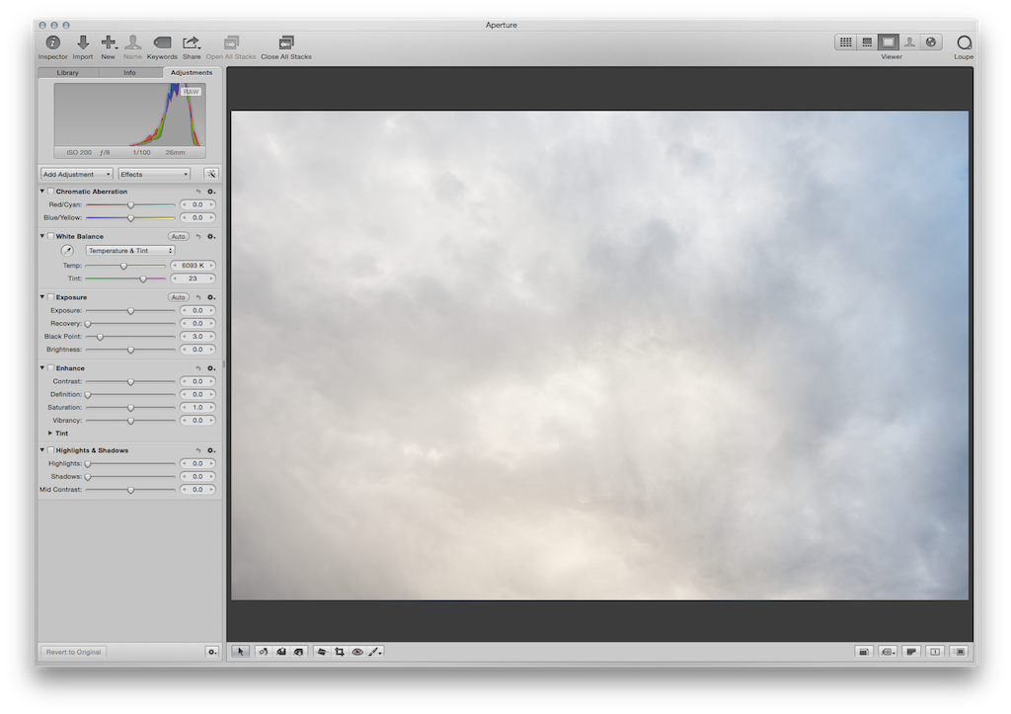Toggle the Enhance adjustment checkbox
This screenshot has width=1011, height=714.
(x=51, y=368)
